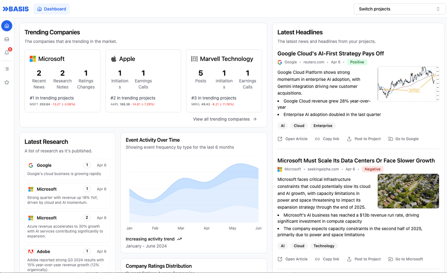
Task: Click the increasing activity trend arrow icon
Action: point(179,239)
